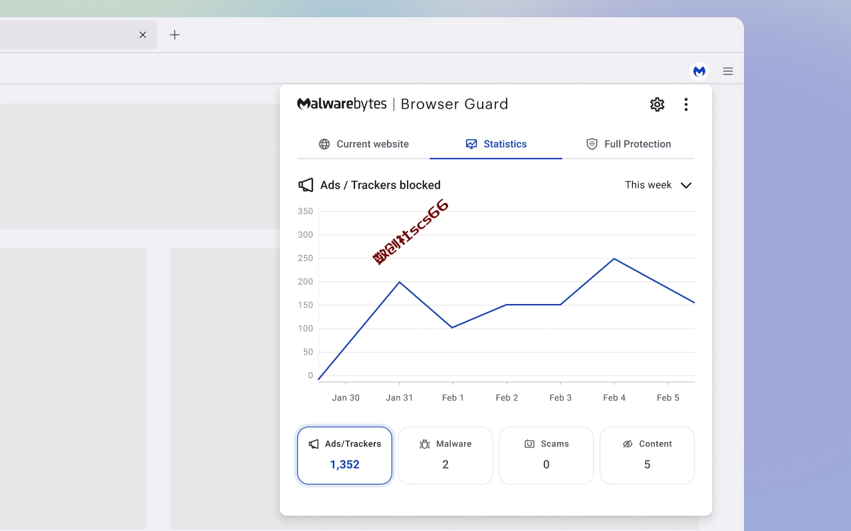Image resolution: width=851 pixels, height=531 pixels.
Task: Select the Scams 0 card
Action: tap(546, 455)
